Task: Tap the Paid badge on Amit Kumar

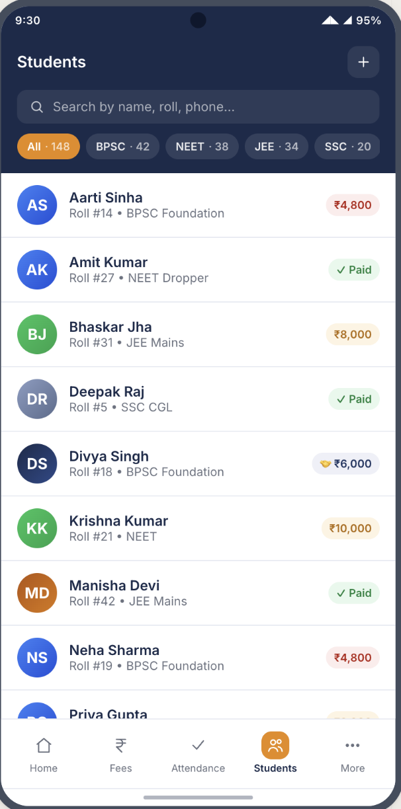Action: pos(353,269)
